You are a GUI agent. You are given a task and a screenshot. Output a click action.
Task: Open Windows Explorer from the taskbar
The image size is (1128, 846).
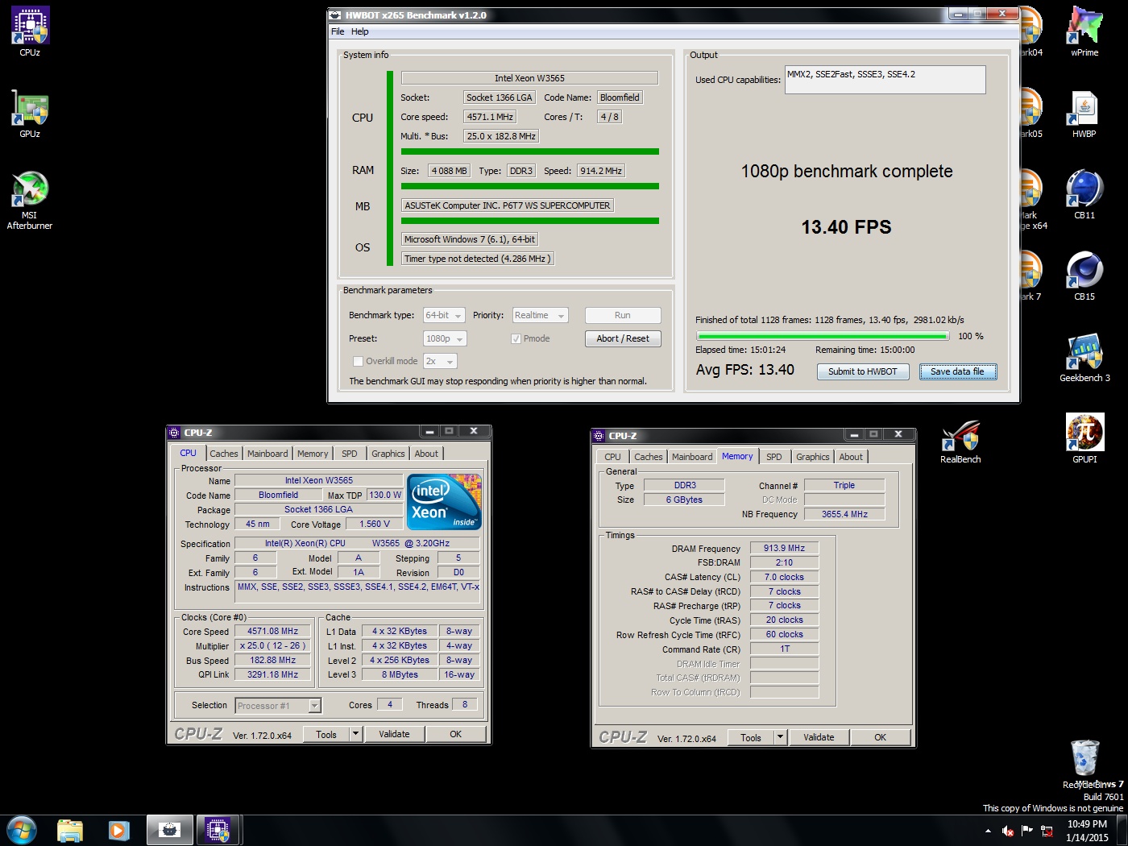tap(70, 830)
